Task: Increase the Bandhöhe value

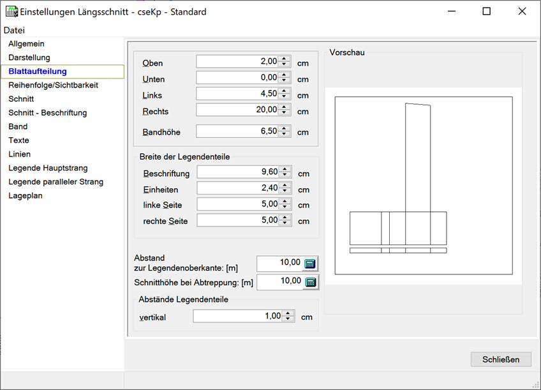Action: coord(285,129)
